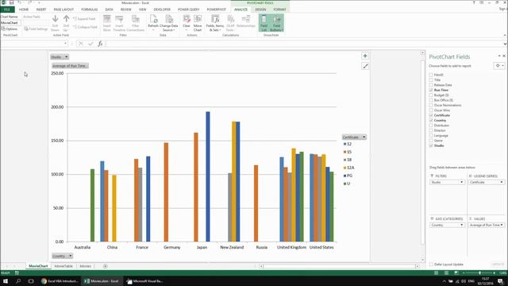This screenshot has width=508, height=286.
Task: Add a new sheet with plus icon
Action: (106, 266)
